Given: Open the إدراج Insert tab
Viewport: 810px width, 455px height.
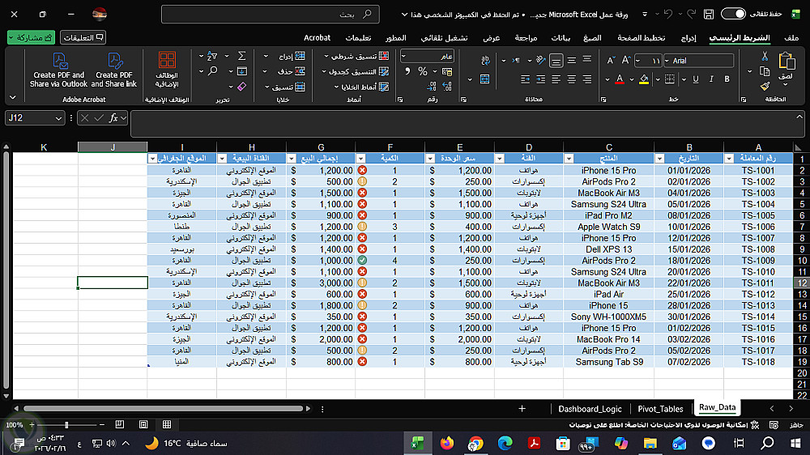Looking at the screenshot, I should click(x=688, y=38).
